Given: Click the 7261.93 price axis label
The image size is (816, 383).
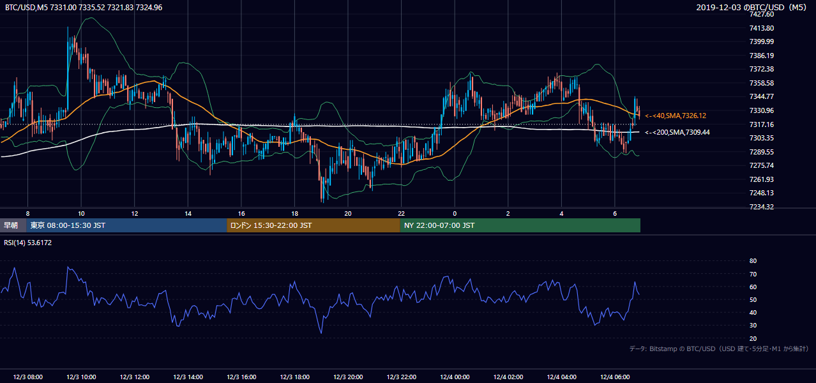Looking at the screenshot, I should [762, 179].
